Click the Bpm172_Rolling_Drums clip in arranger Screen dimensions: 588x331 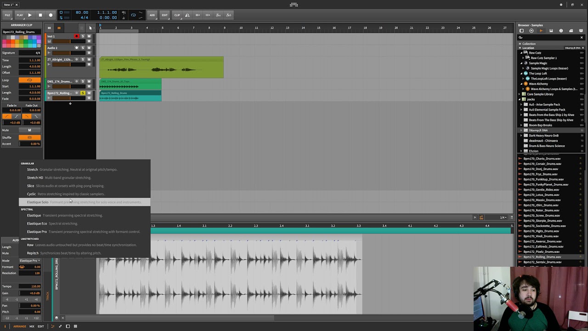point(130,96)
